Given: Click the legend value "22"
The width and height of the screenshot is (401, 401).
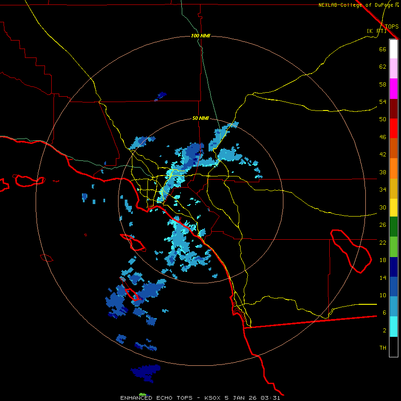Looking at the screenshot, I should tap(383, 242).
